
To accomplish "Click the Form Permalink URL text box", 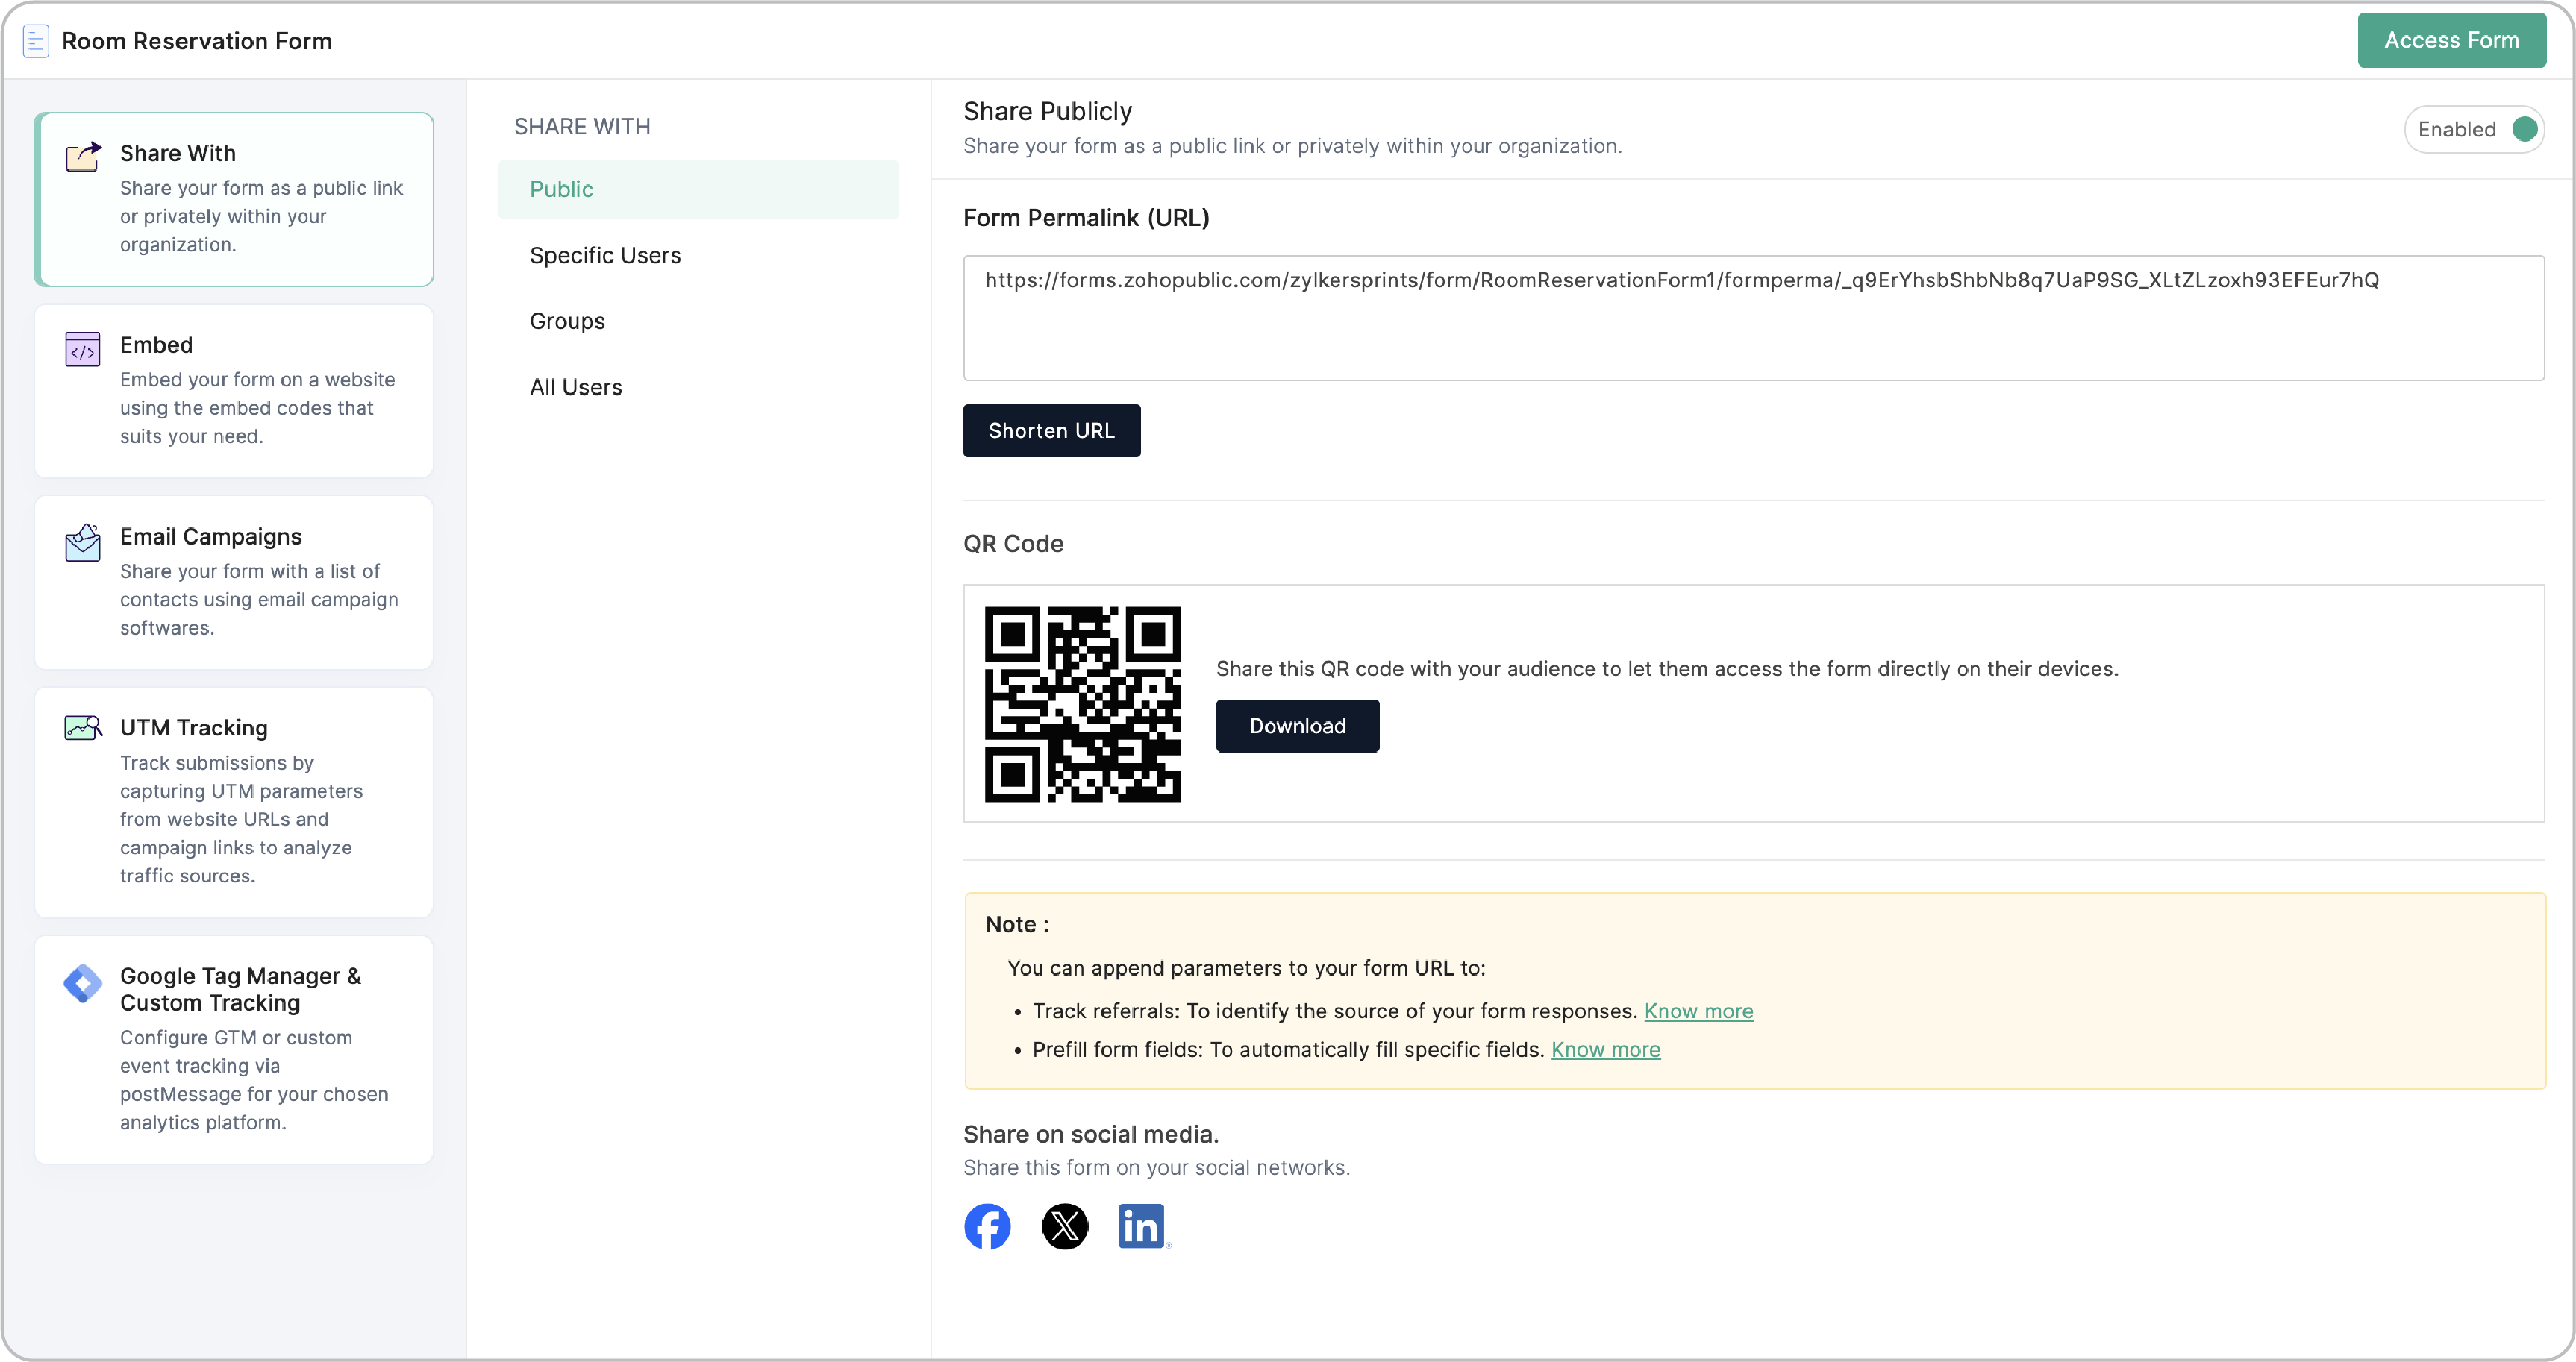I will (x=1753, y=318).
